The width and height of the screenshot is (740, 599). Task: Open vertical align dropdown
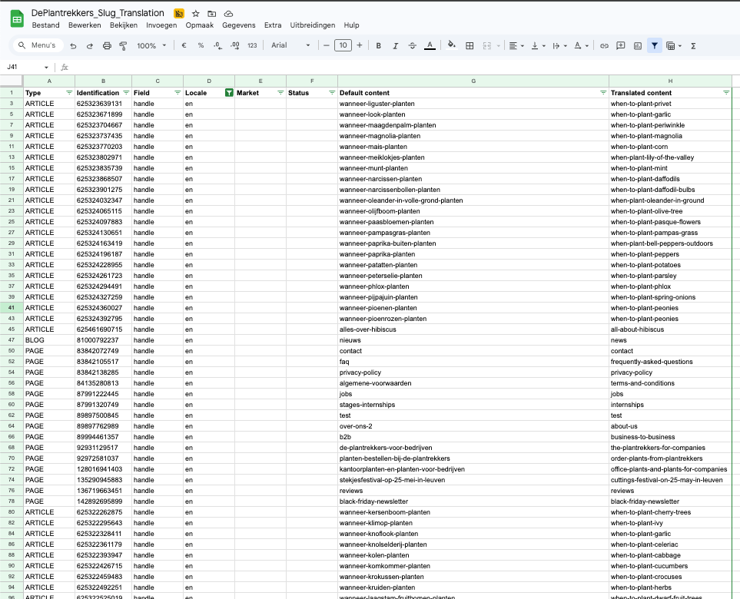pyautogui.click(x=539, y=46)
